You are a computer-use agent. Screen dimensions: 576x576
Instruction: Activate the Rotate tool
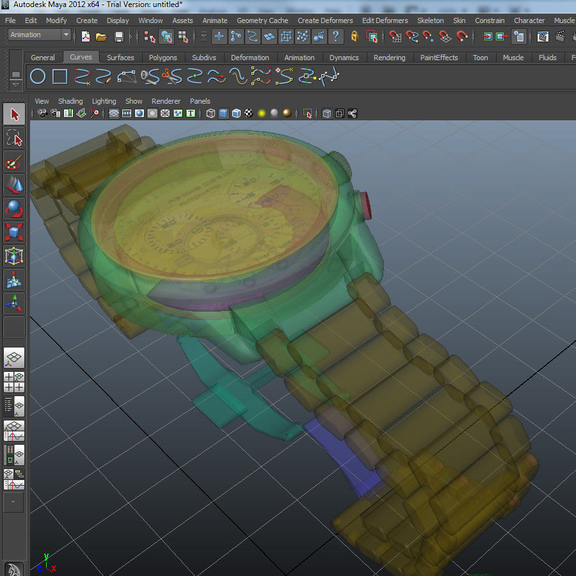click(x=14, y=209)
